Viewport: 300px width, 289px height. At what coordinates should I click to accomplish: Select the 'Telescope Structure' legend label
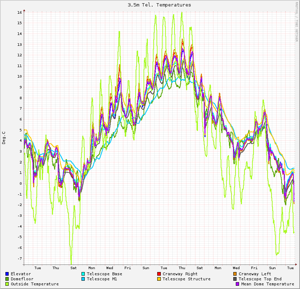click(186, 279)
